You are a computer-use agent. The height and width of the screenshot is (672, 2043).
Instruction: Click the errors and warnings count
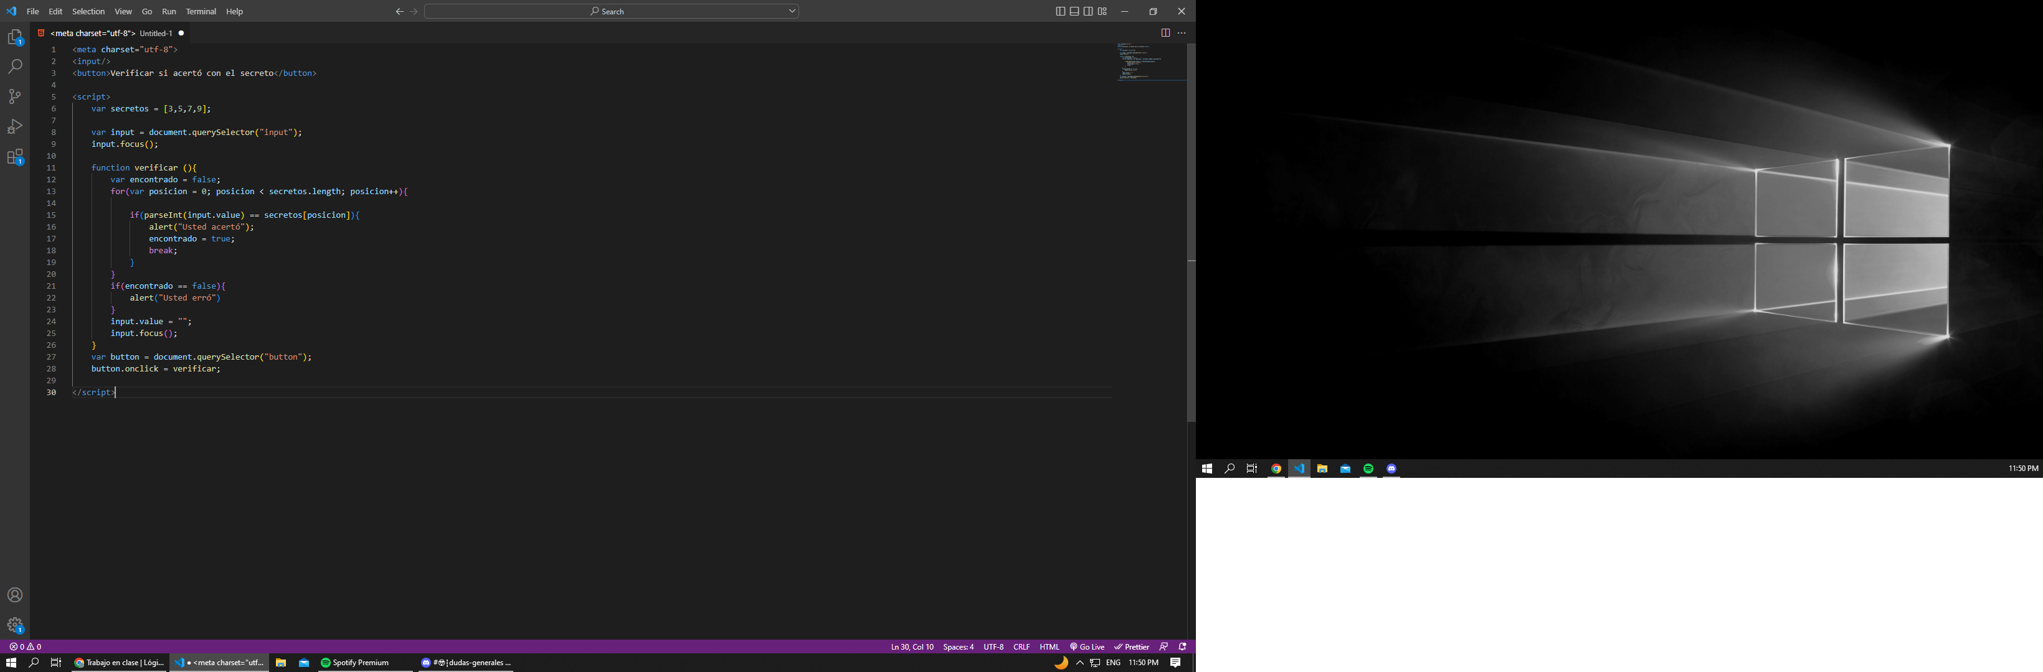[26, 646]
